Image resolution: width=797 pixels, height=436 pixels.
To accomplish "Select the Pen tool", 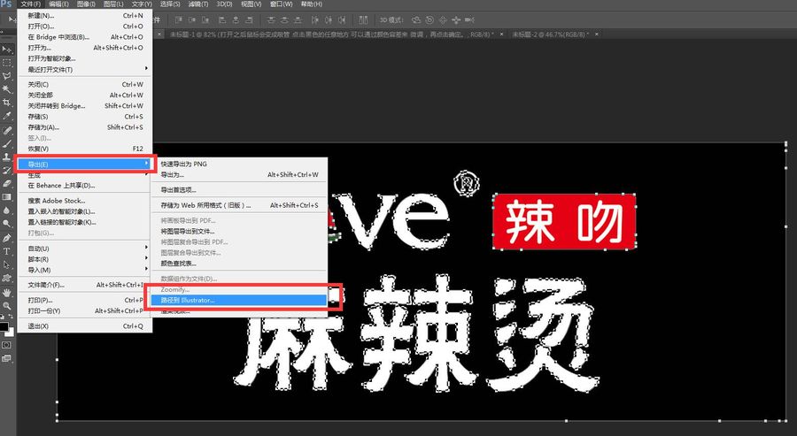I will [x=6, y=238].
